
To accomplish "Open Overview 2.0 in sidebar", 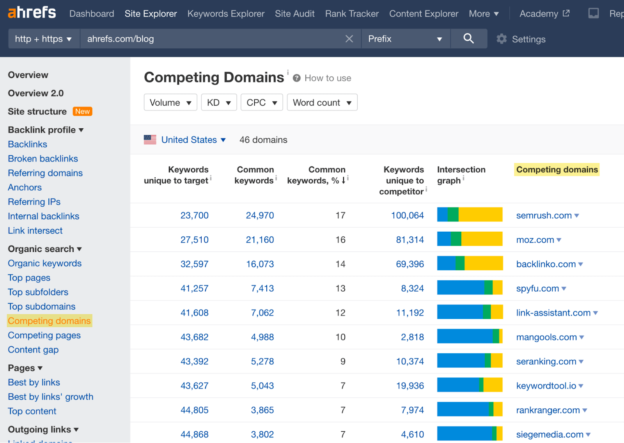I will [36, 93].
